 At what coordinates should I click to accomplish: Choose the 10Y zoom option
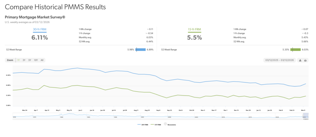click(36, 60)
